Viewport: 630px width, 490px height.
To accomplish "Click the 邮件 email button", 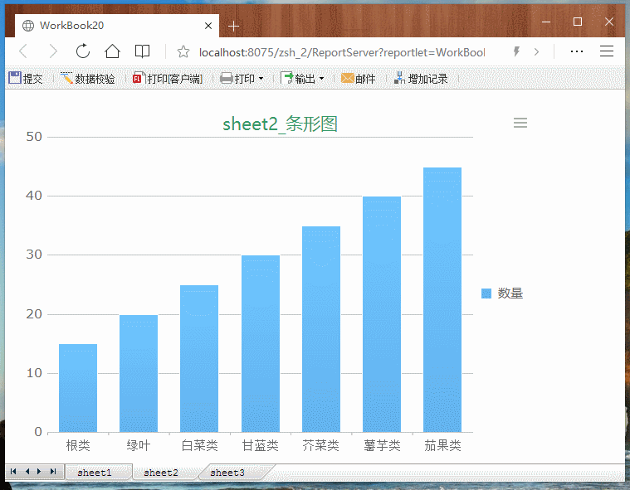I will tap(358, 79).
